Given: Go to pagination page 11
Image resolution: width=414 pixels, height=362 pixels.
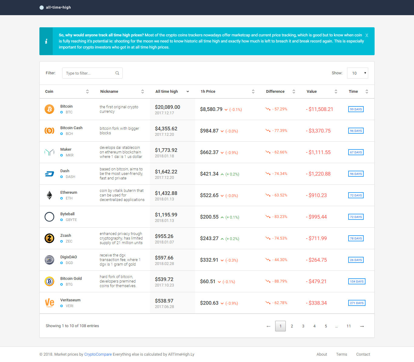Looking at the screenshot, I should (349, 326).
